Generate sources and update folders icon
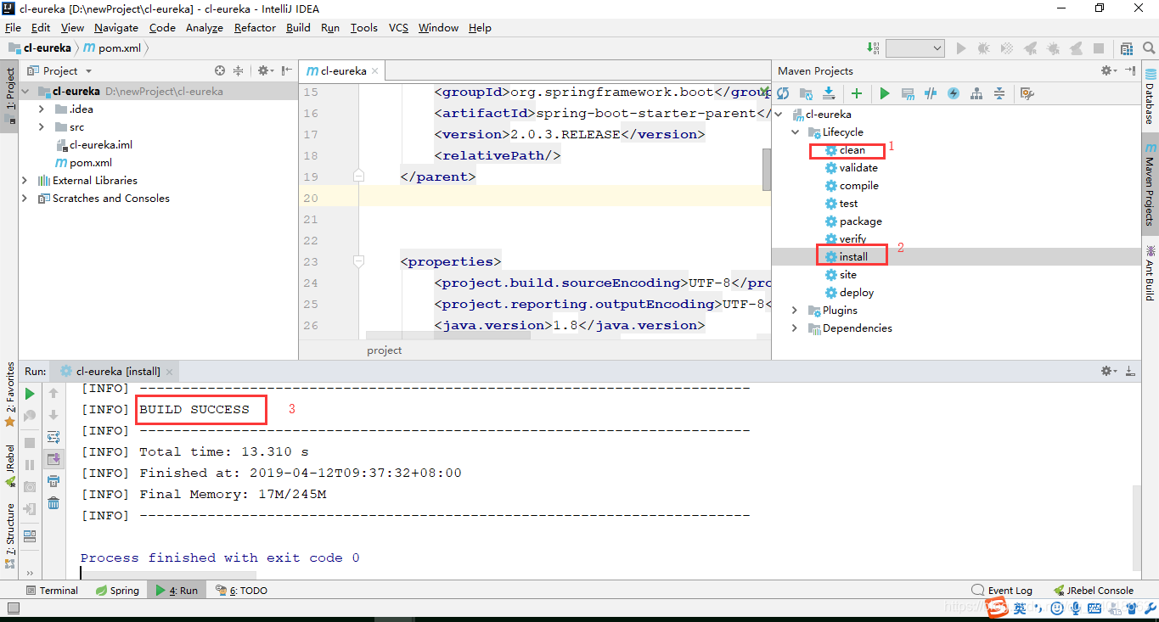 click(x=806, y=93)
